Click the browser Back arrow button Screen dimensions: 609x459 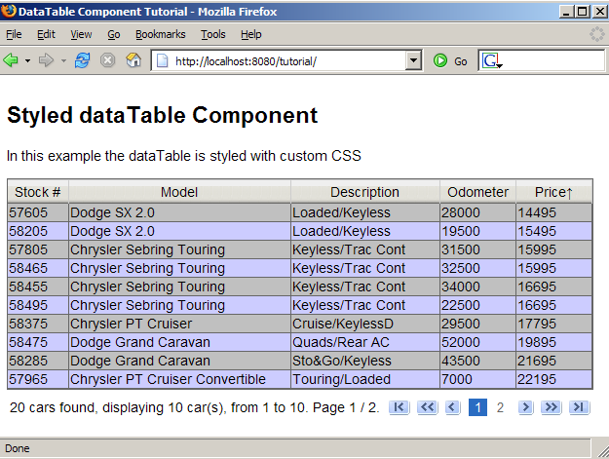pyautogui.click(x=12, y=60)
